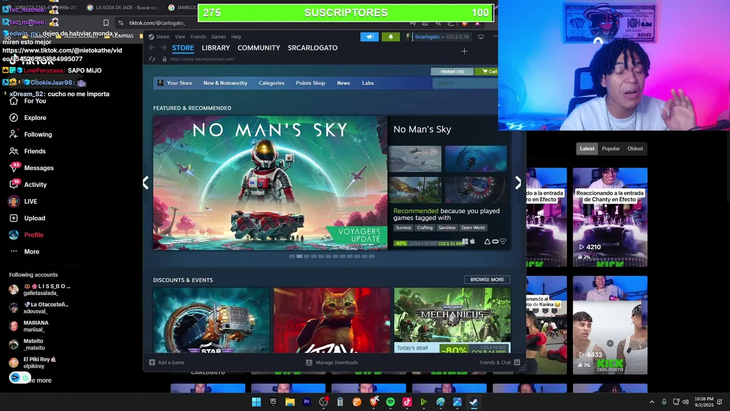This screenshot has width=730, height=411.
Task: Open Labs in Steam store nav
Action: [x=368, y=83]
